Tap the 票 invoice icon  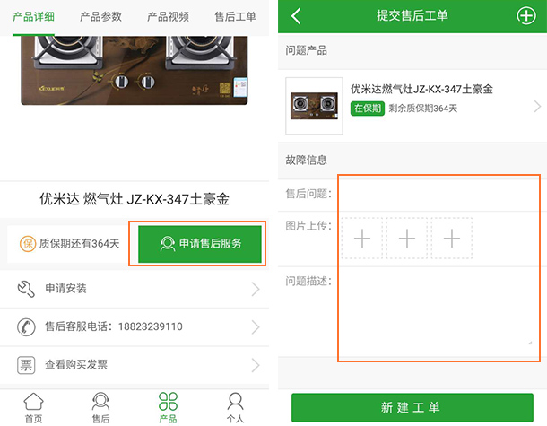[x=26, y=365]
